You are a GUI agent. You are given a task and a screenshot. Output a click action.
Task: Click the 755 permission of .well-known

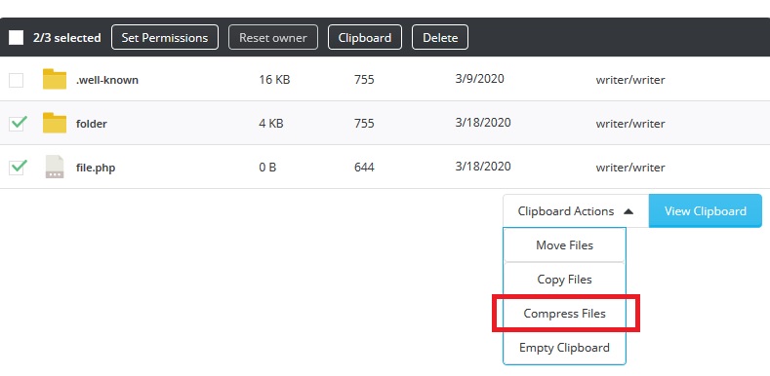point(364,80)
